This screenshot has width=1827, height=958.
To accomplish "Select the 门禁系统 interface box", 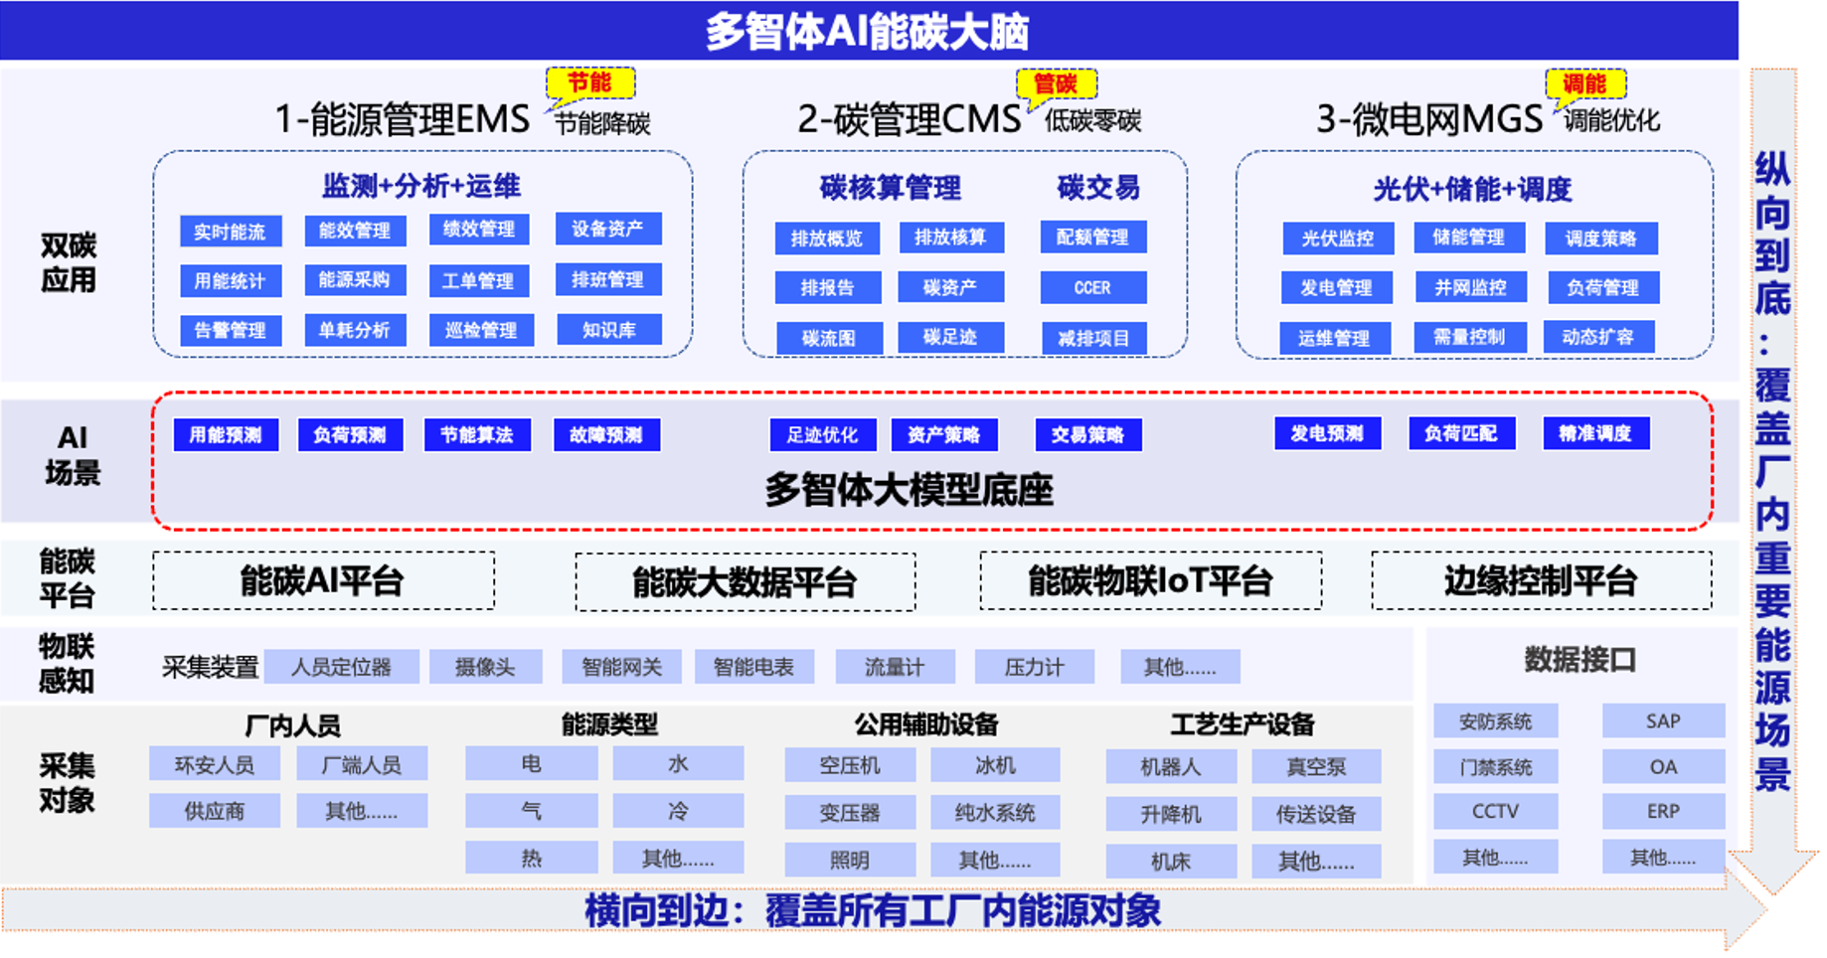I will pos(1495,767).
